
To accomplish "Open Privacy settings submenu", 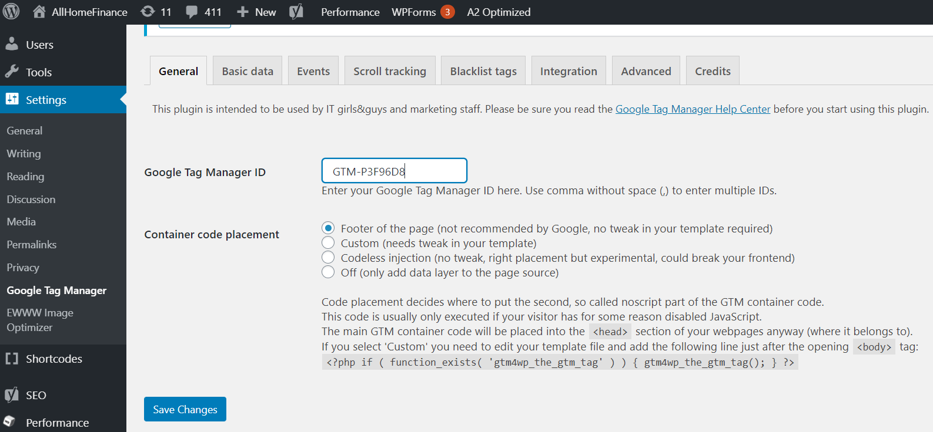I will (23, 267).
